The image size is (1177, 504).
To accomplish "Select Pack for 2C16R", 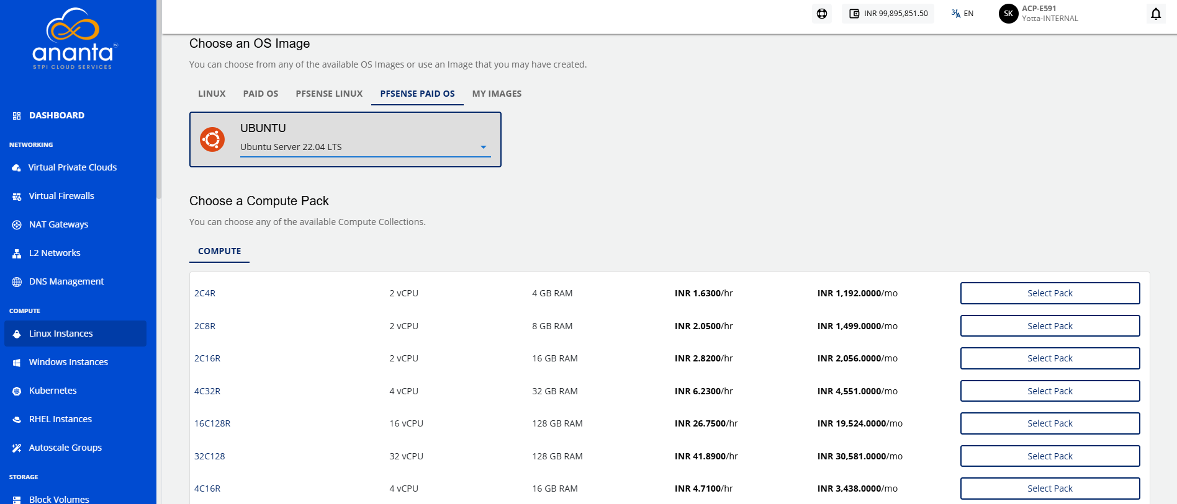I will (1050, 358).
